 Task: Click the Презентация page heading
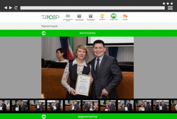coord(49,26)
